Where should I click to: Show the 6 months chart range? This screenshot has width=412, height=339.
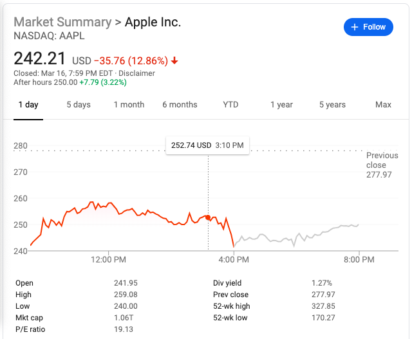tap(180, 105)
